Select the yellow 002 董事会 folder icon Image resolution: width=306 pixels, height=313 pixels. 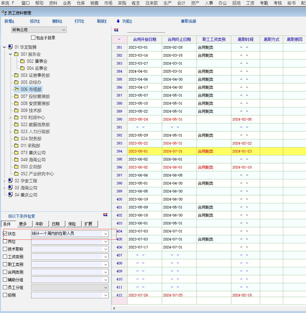coord(22,61)
